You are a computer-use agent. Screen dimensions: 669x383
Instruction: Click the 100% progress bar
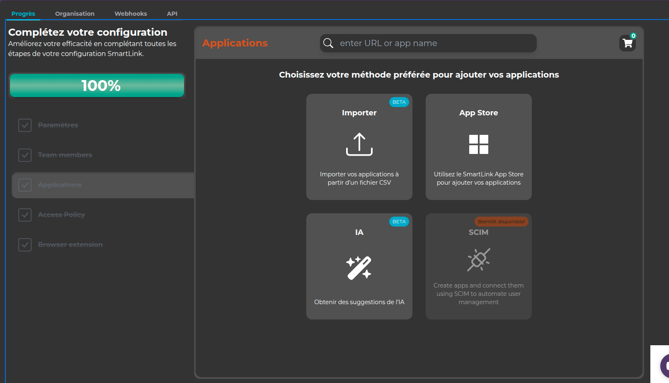click(97, 85)
